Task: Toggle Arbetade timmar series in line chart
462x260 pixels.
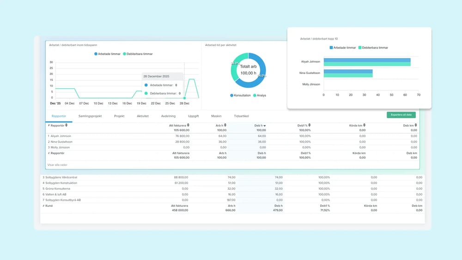Action: (x=108, y=54)
